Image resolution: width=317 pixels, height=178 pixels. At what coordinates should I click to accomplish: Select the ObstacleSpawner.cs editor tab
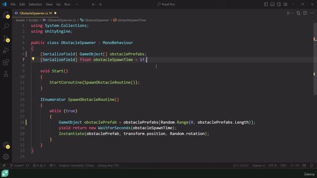(36, 13)
